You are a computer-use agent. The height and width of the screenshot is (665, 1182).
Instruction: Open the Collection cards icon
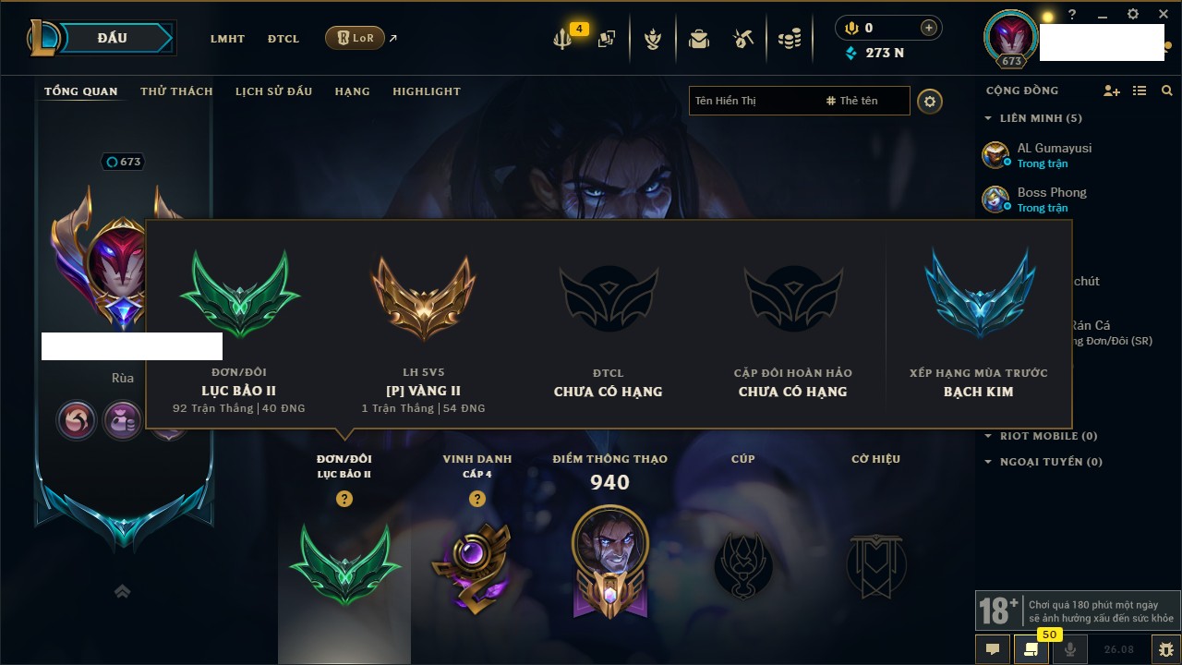point(607,39)
